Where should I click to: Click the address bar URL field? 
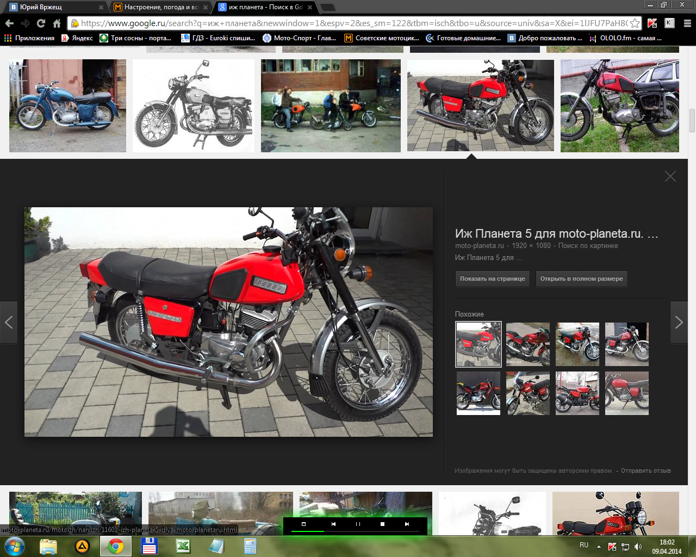click(x=353, y=23)
